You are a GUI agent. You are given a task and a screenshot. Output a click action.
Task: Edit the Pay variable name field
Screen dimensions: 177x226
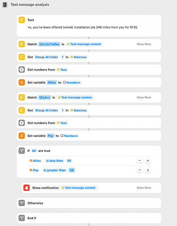click(x=50, y=136)
